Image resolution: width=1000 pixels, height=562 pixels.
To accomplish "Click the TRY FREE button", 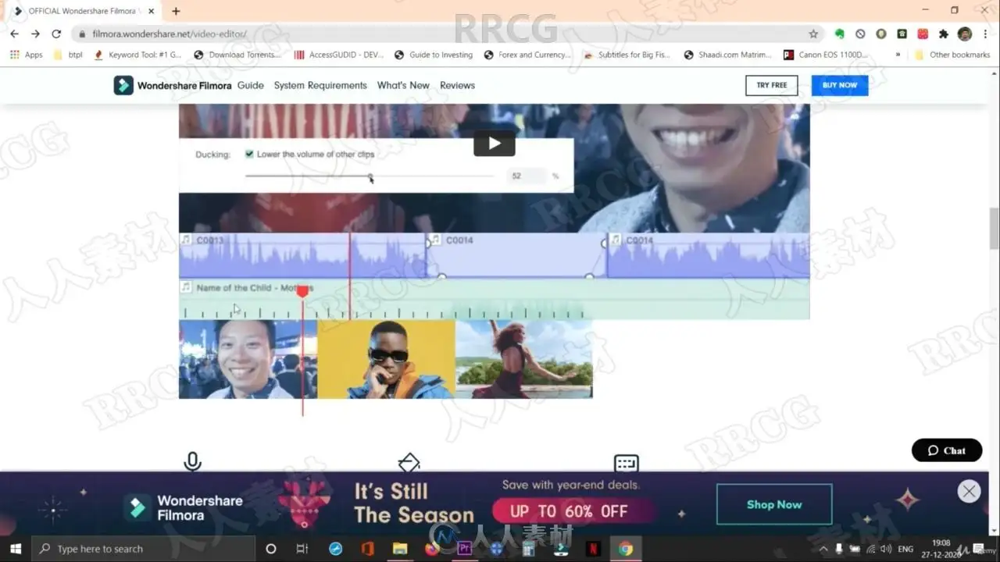I will point(772,85).
